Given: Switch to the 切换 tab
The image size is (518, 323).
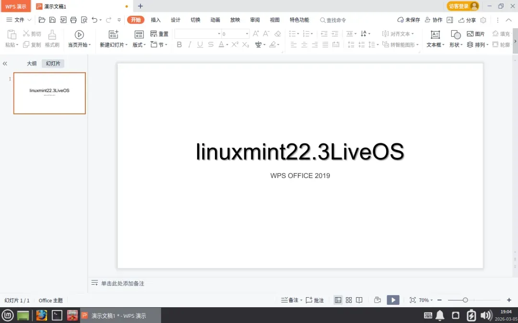Looking at the screenshot, I should (195, 20).
